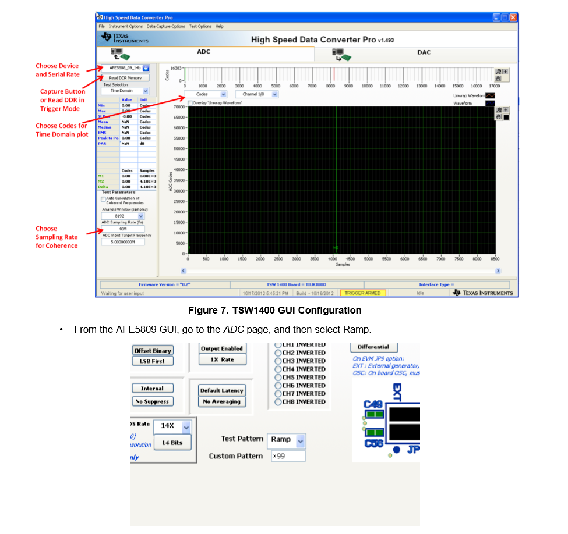Open AFE5808_09_14b device dropdown
Screen dimensions: 568x534
click(146, 68)
